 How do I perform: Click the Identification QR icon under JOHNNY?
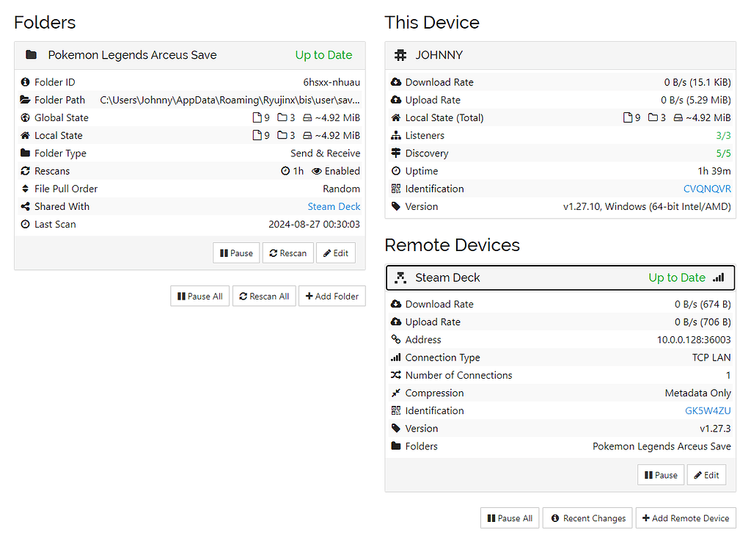(x=396, y=189)
